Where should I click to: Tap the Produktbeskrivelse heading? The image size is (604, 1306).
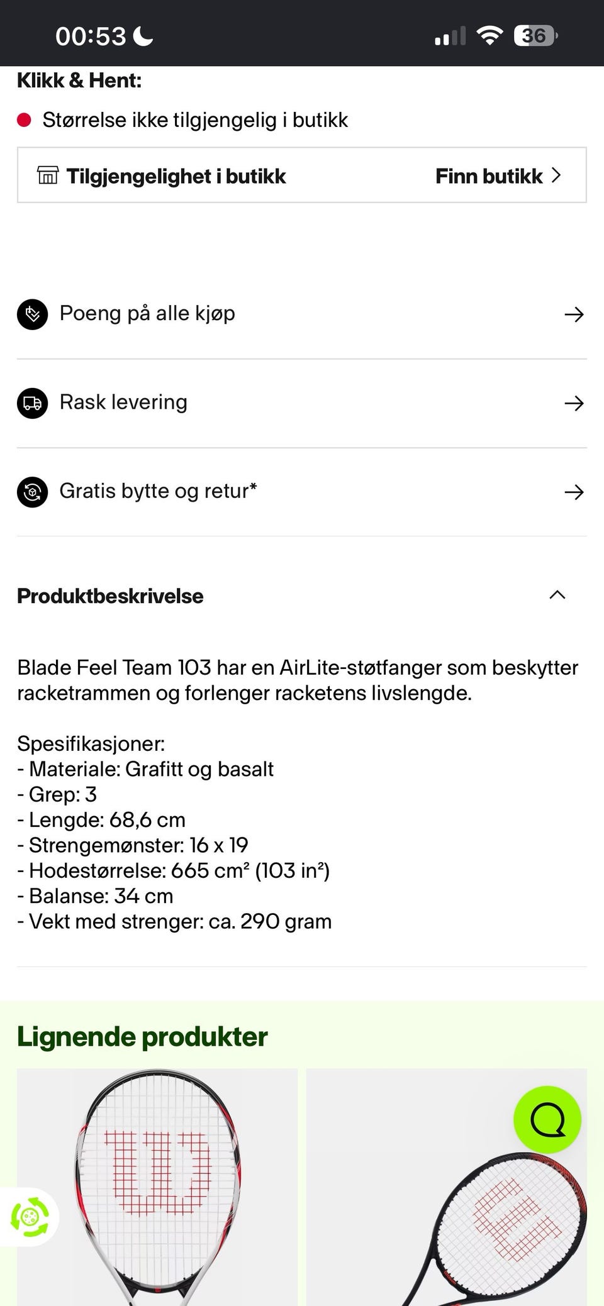coord(110,596)
